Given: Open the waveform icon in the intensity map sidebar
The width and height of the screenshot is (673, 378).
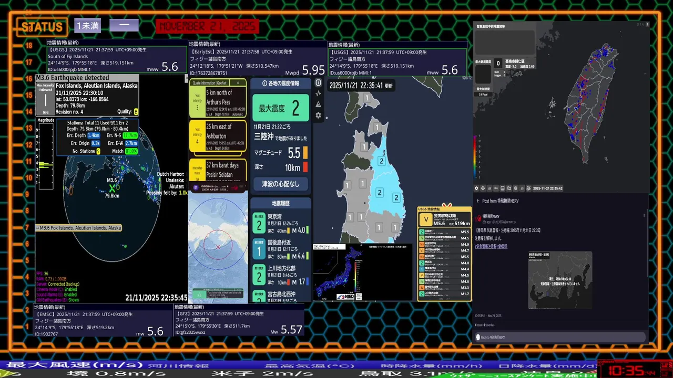Looking at the screenshot, I should pos(318,93).
